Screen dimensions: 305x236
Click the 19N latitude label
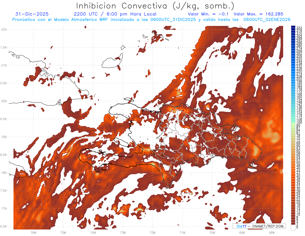4,137
